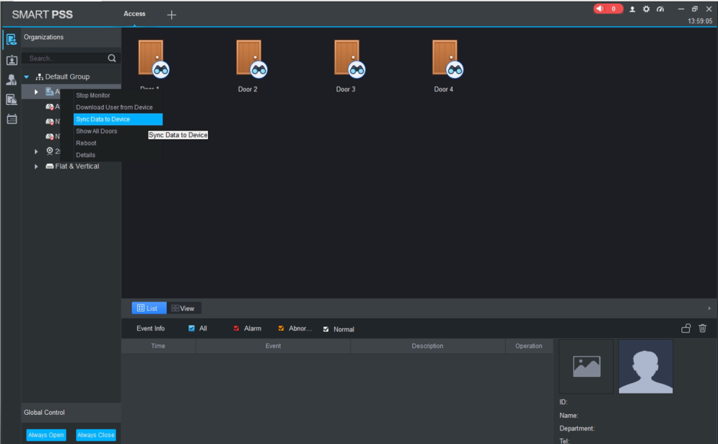Click the Door 2 icon

[x=249, y=58]
